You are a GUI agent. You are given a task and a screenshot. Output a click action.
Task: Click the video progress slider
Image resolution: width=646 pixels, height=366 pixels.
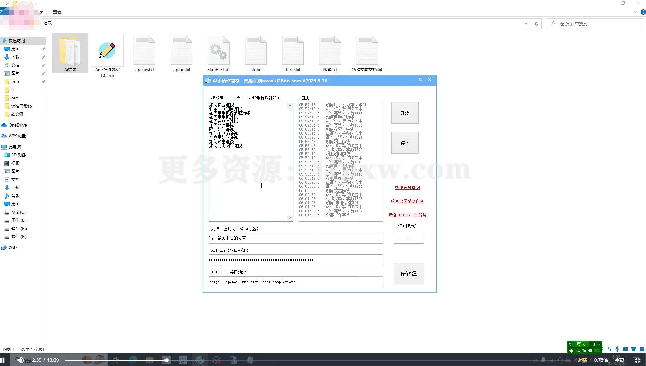(x=166, y=360)
